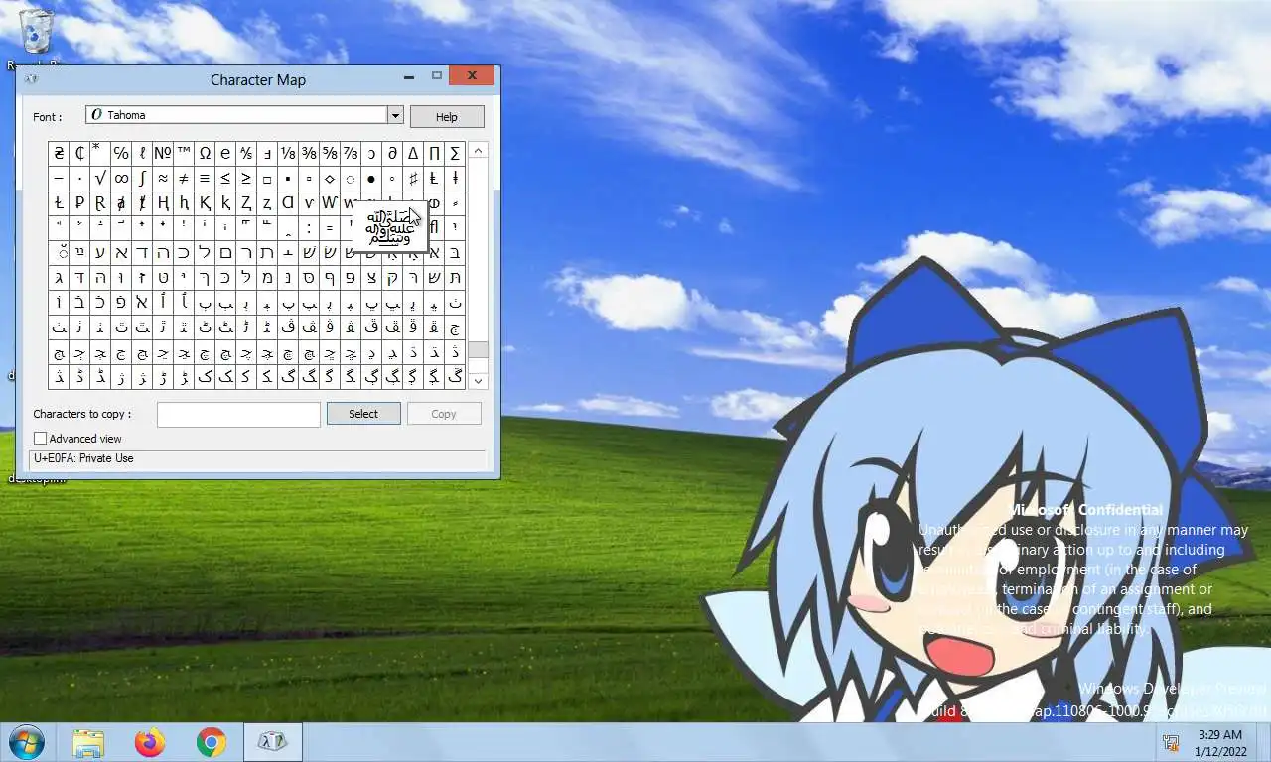This screenshot has width=1271, height=762.
Task: Select the not equal ≠ character
Action: (184, 179)
